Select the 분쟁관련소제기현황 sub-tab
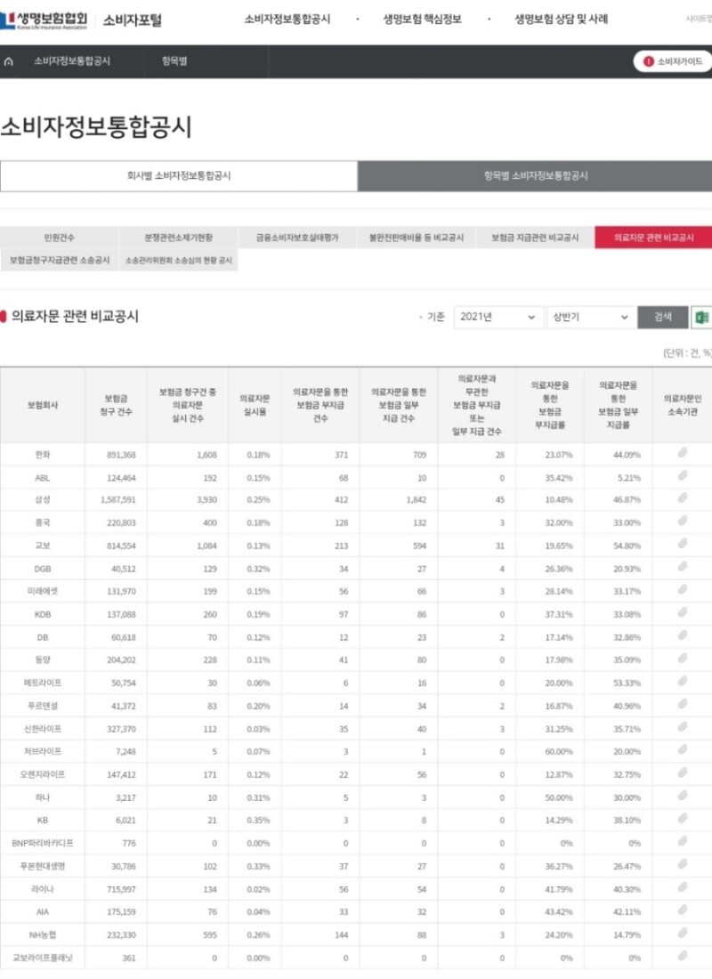The height and width of the screenshot is (979, 712). coord(179,238)
